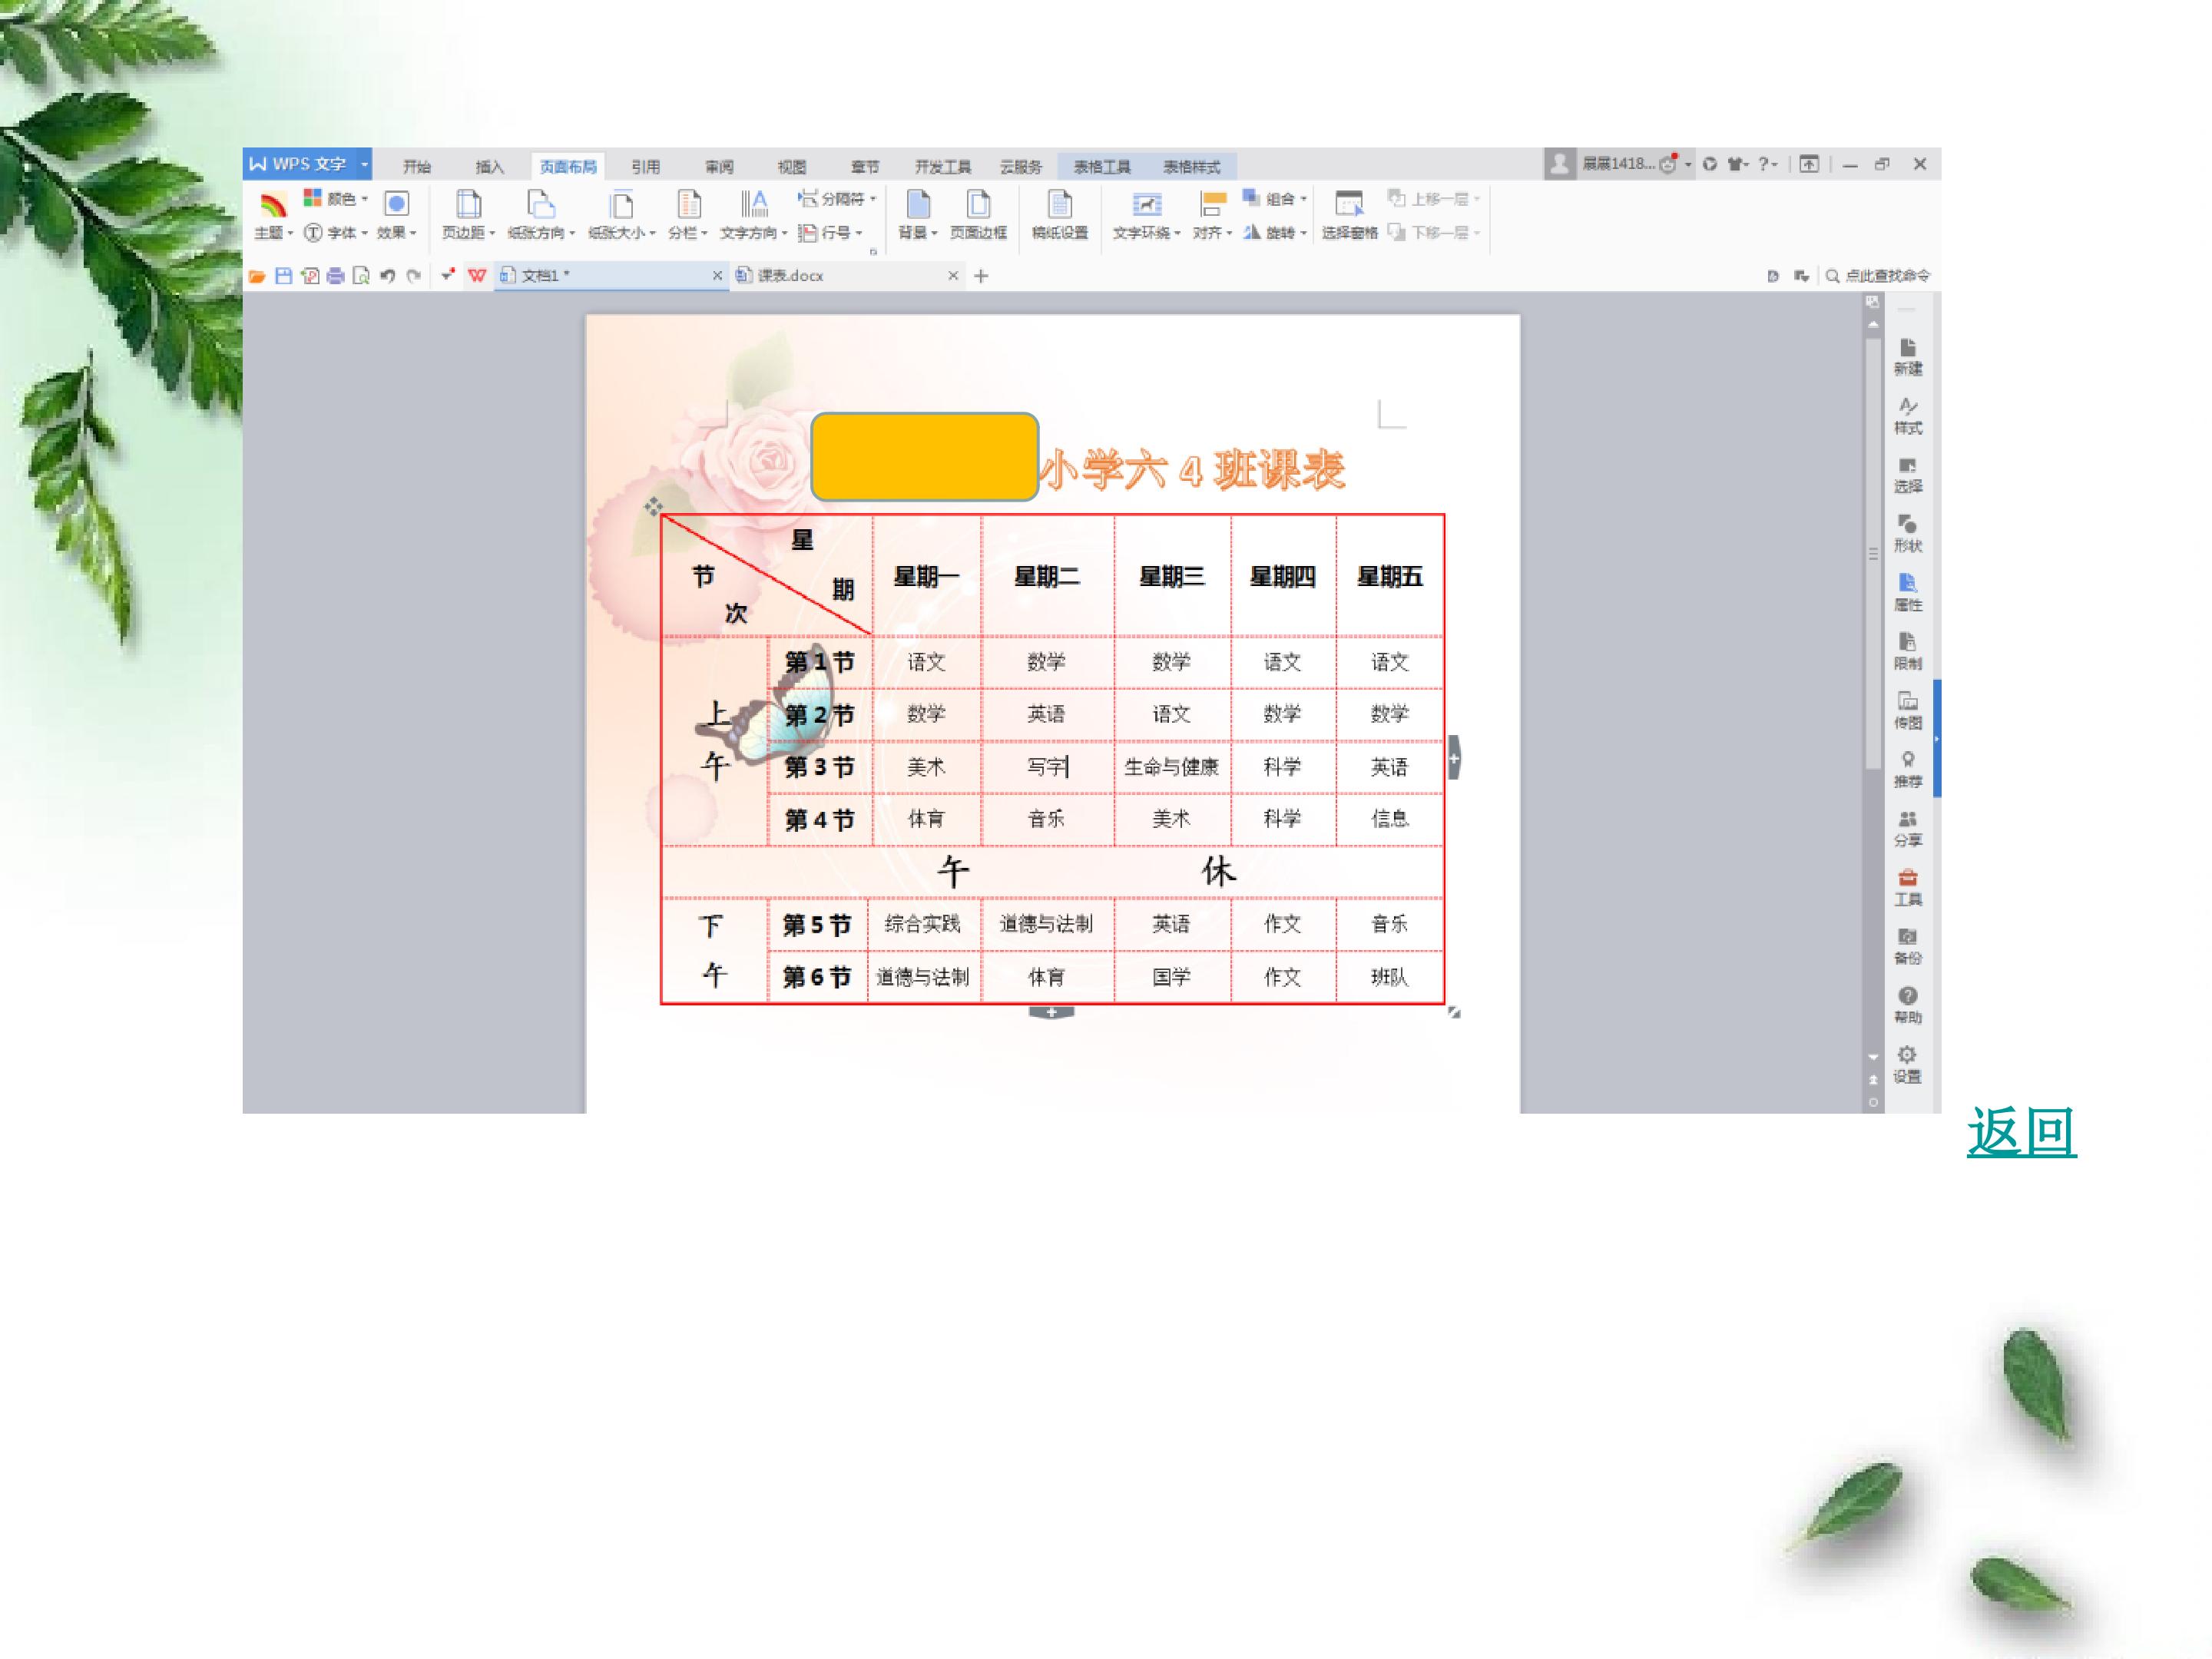
Task: Open the WPS 文字 application menu arrow
Action: pyautogui.click(x=364, y=164)
